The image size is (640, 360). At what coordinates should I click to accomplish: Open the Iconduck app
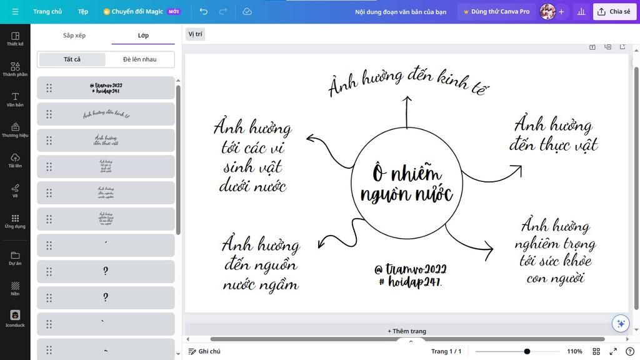click(15, 318)
